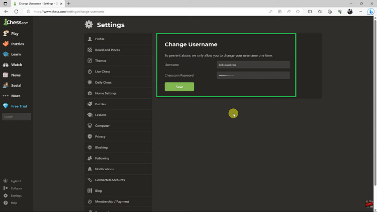Screen dimensions: 377x212
Task: Open Blocking settings
Action: click(118, 147)
